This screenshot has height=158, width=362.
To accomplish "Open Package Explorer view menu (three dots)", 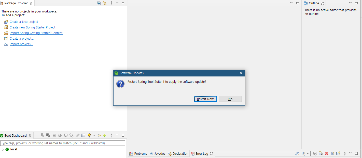I will (111, 3).
